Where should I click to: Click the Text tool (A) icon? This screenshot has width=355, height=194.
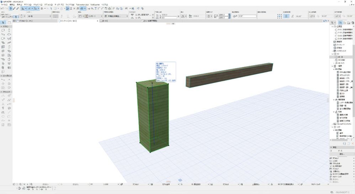[x=3, y=103]
